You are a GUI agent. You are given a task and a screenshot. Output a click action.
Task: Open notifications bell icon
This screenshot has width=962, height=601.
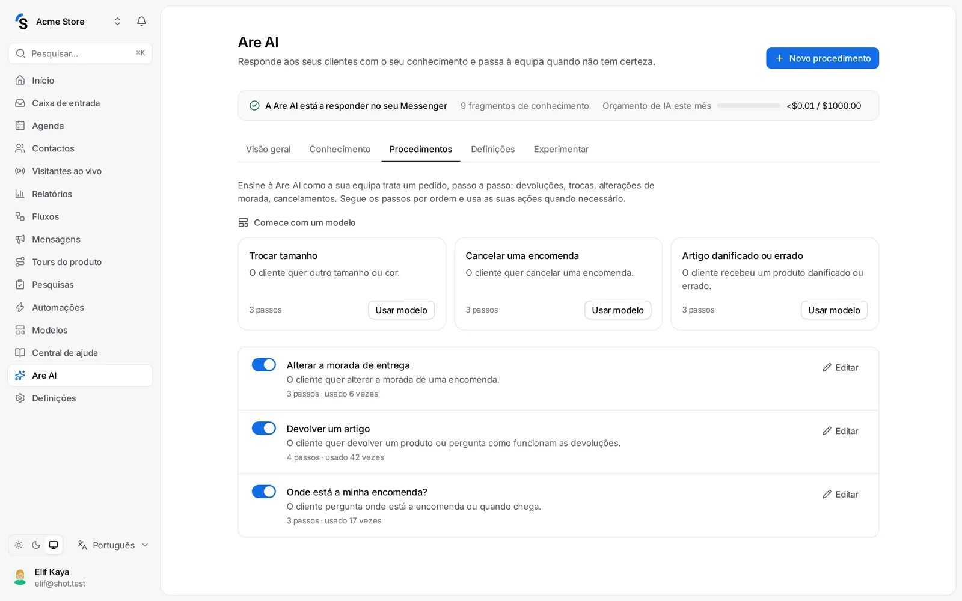tap(141, 22)
